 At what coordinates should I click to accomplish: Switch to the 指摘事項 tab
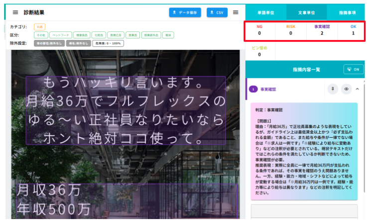(x=347, y=12)
